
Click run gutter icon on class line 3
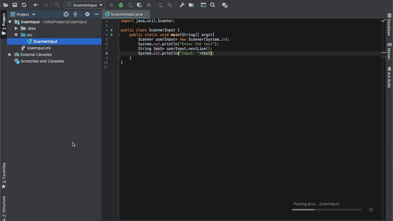[x=112, y=30]
